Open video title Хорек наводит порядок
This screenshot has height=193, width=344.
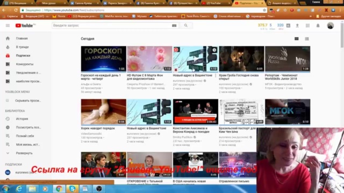pyautogui.click(x=98, y=129)
